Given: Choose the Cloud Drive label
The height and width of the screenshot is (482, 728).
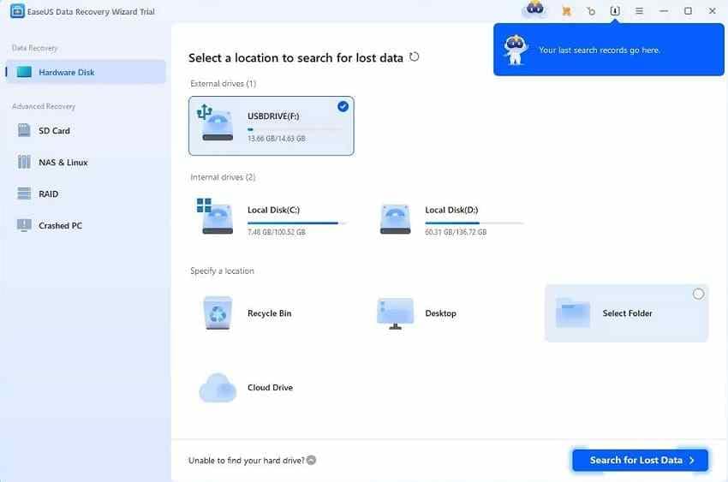Looking at the screenshot, I should point(270,387).
